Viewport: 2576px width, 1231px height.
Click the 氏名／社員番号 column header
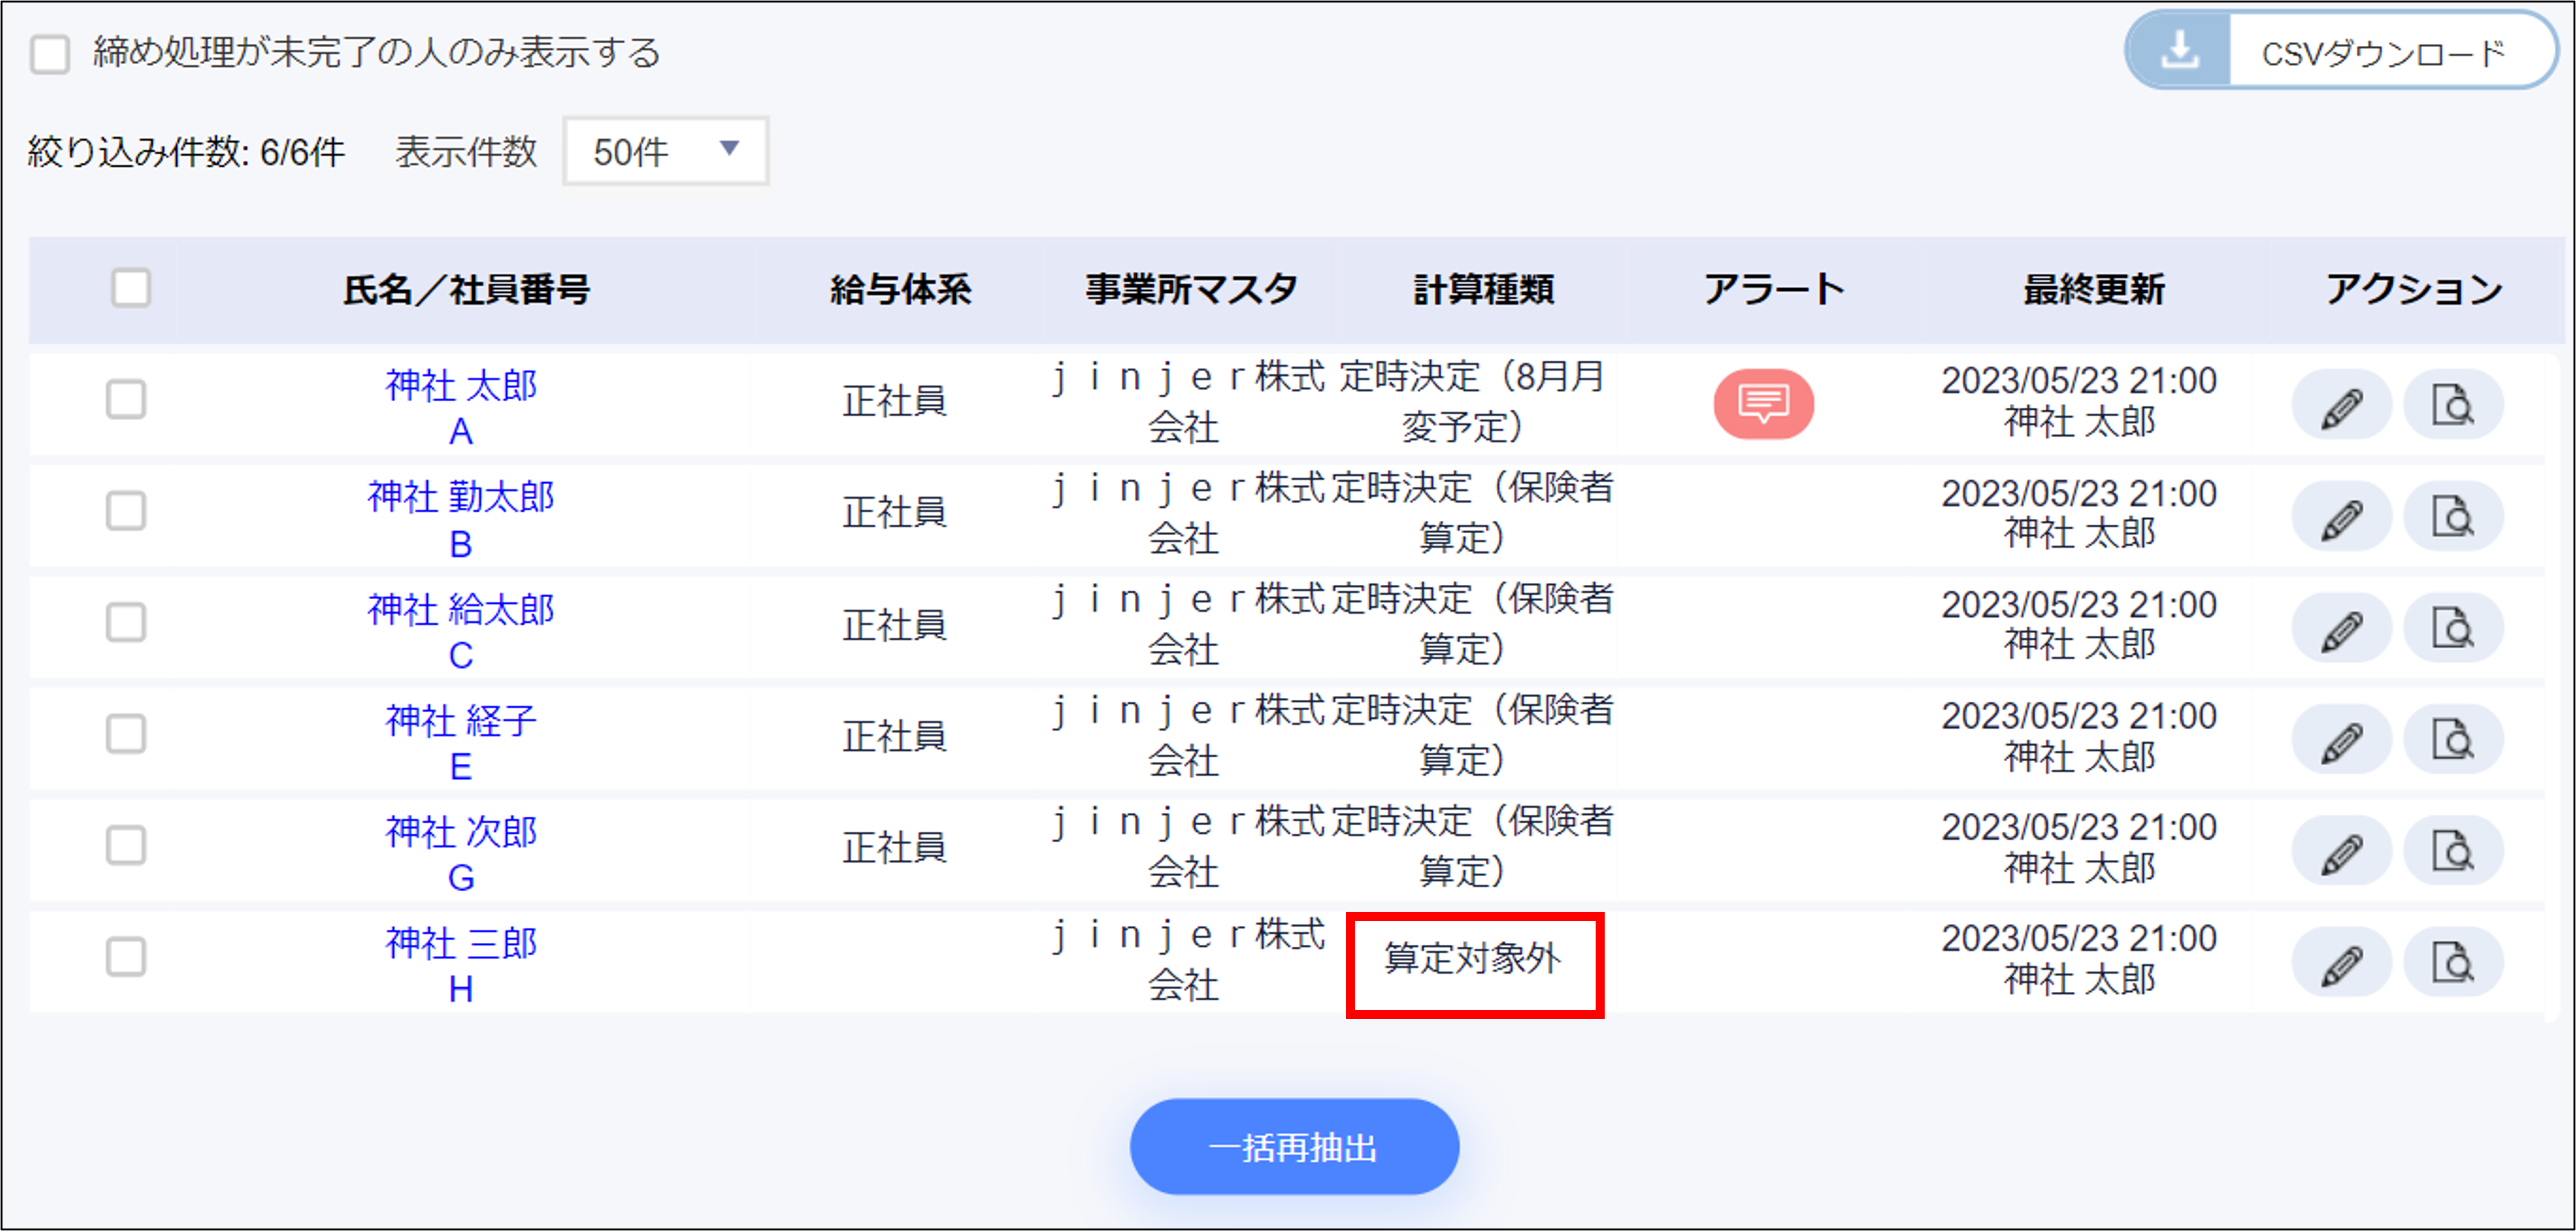pos(466,290)
